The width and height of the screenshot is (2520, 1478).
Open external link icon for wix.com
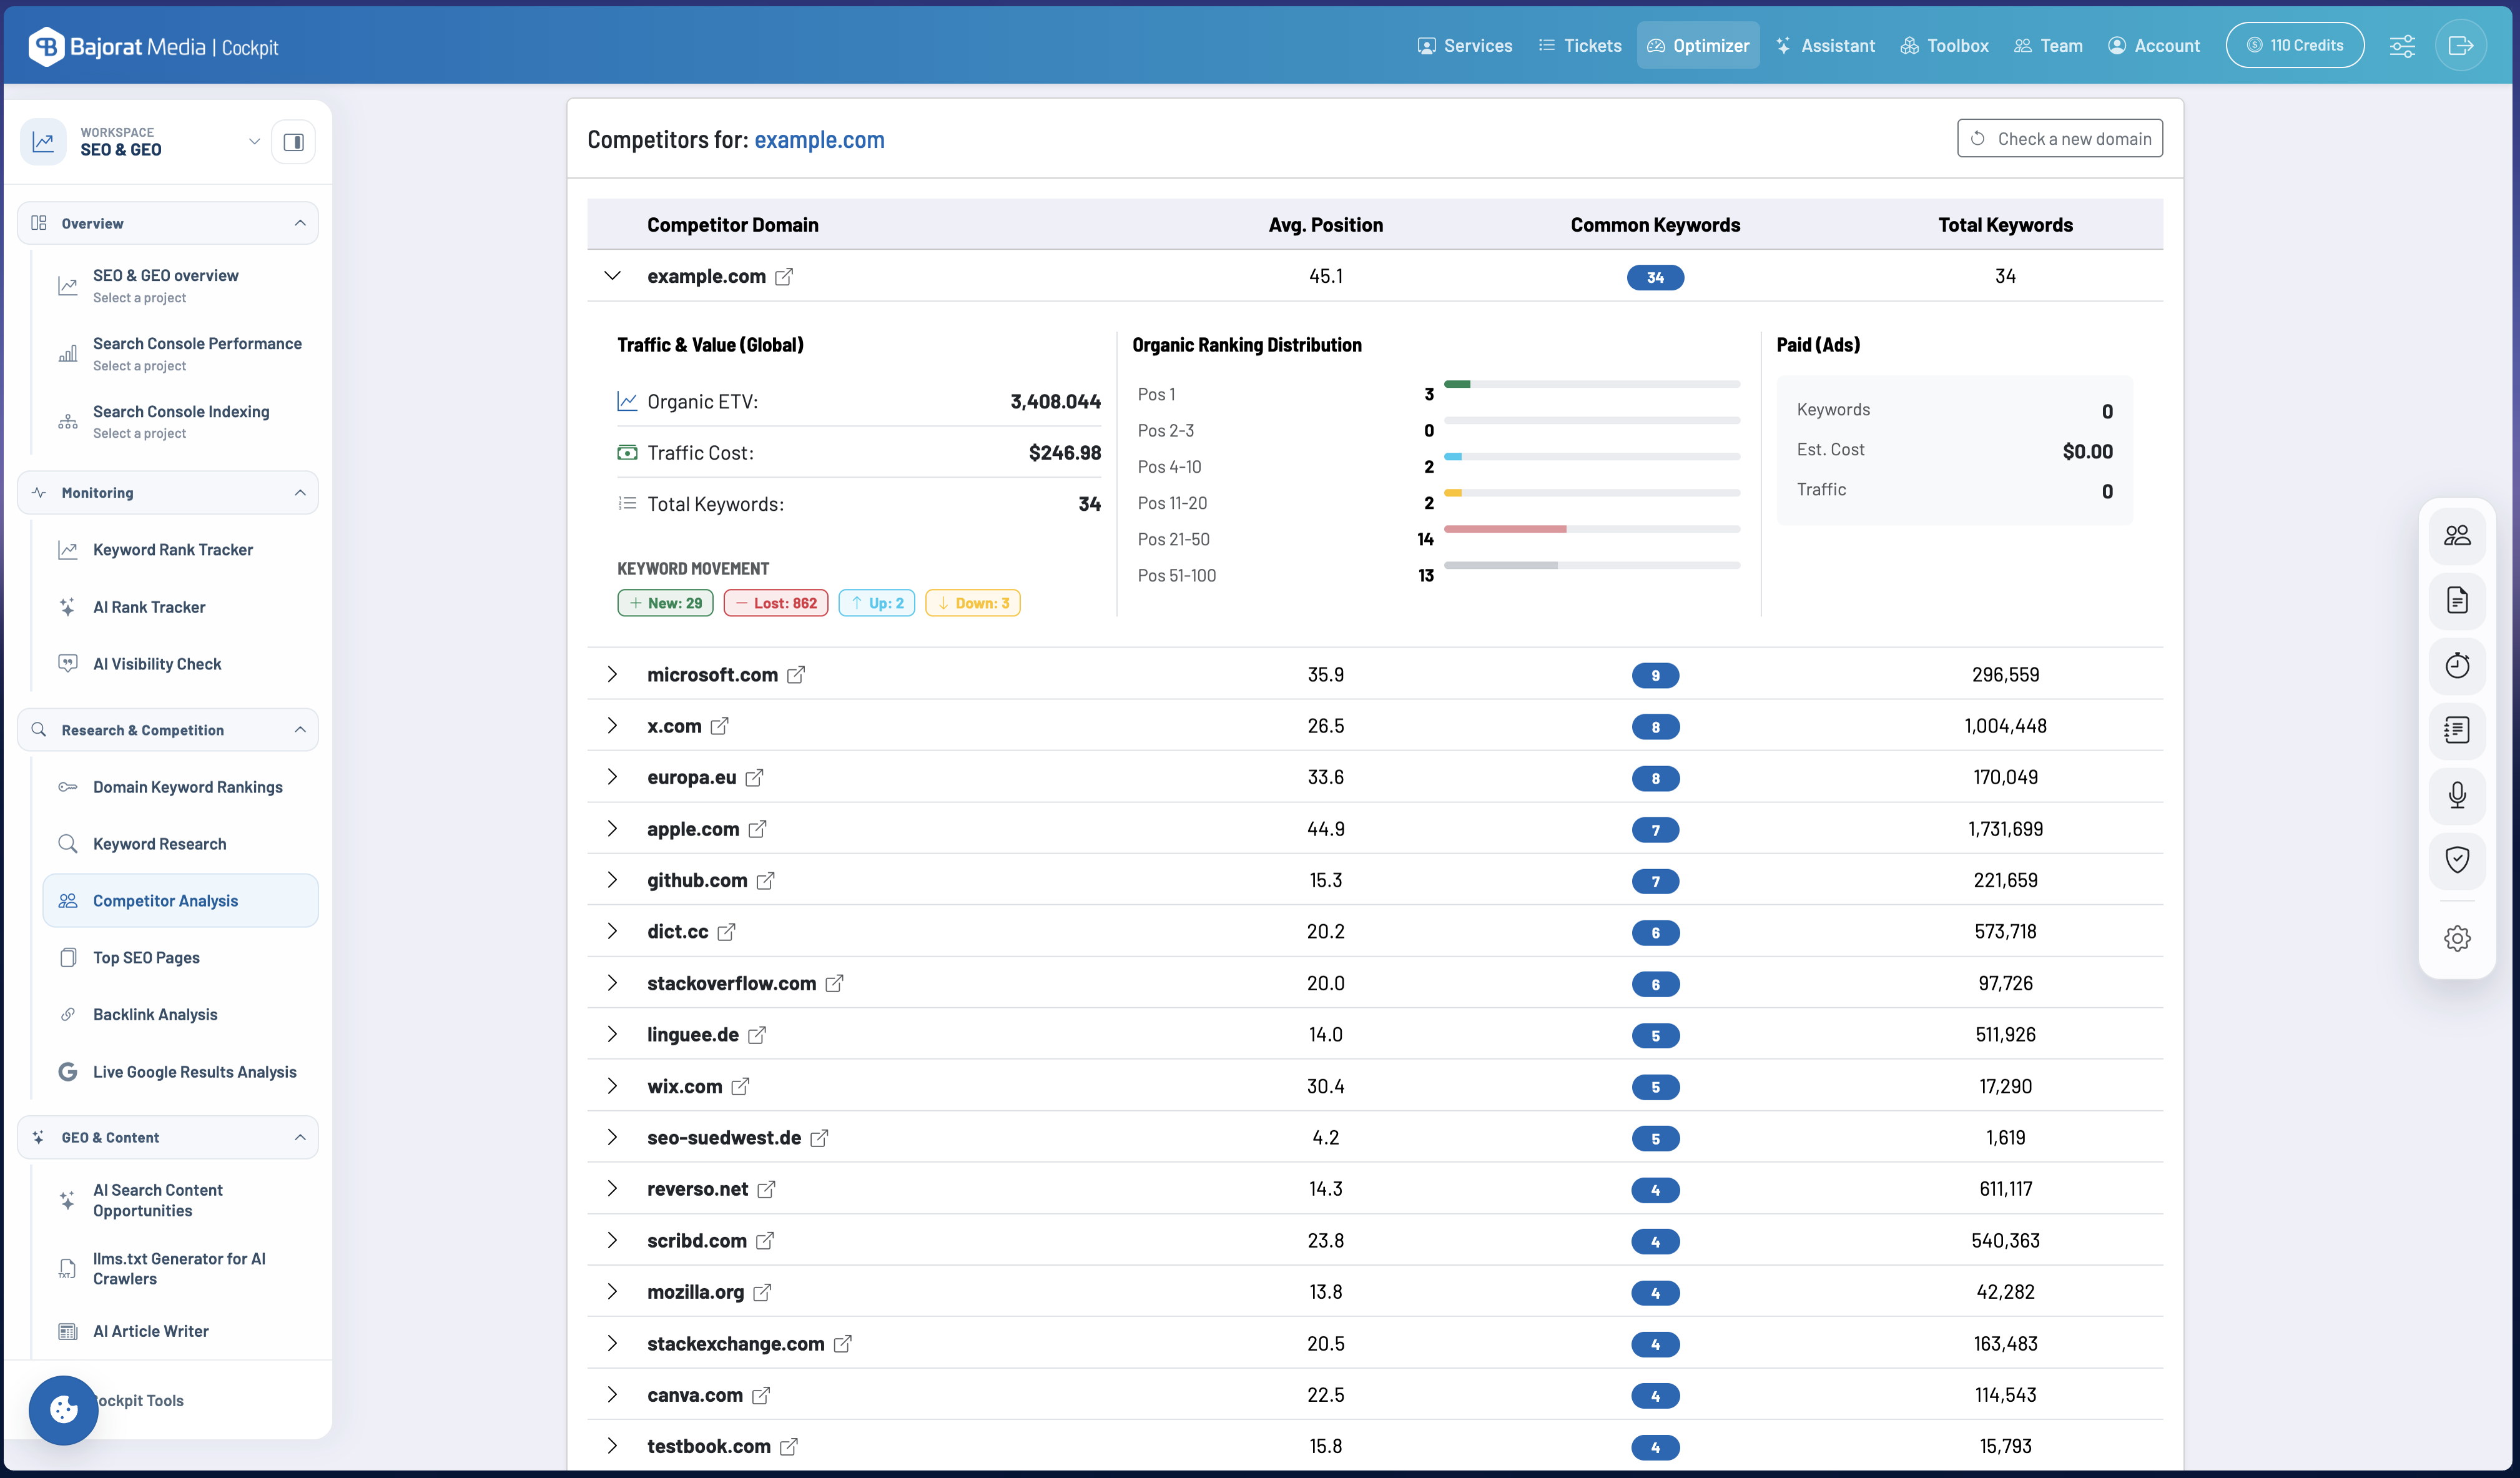pyautogui.click(x=740, y=1087)
